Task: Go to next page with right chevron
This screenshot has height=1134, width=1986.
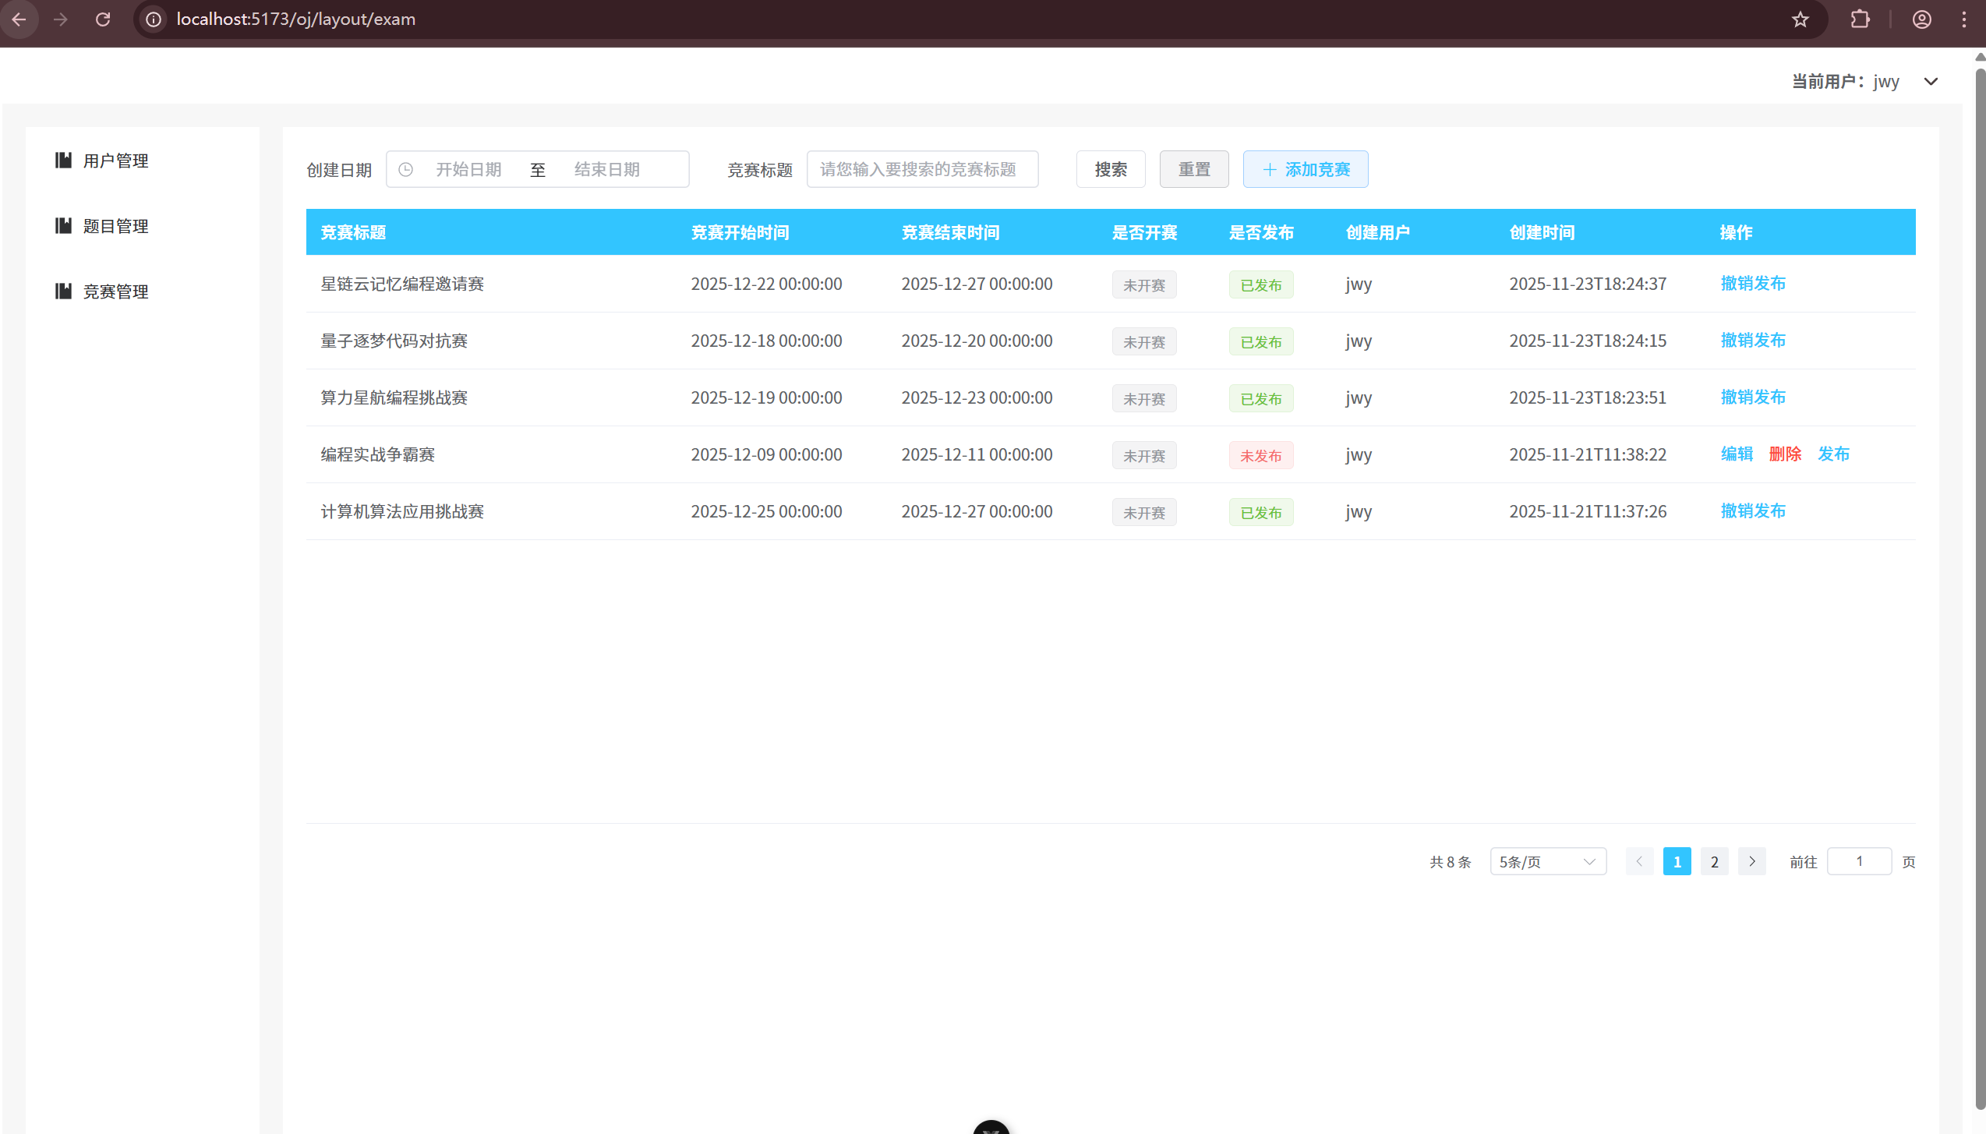Action: pyautogui.click(x=1751, y=861)
